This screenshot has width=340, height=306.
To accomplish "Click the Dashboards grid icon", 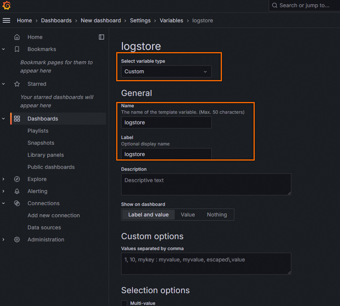I will 17,119.
